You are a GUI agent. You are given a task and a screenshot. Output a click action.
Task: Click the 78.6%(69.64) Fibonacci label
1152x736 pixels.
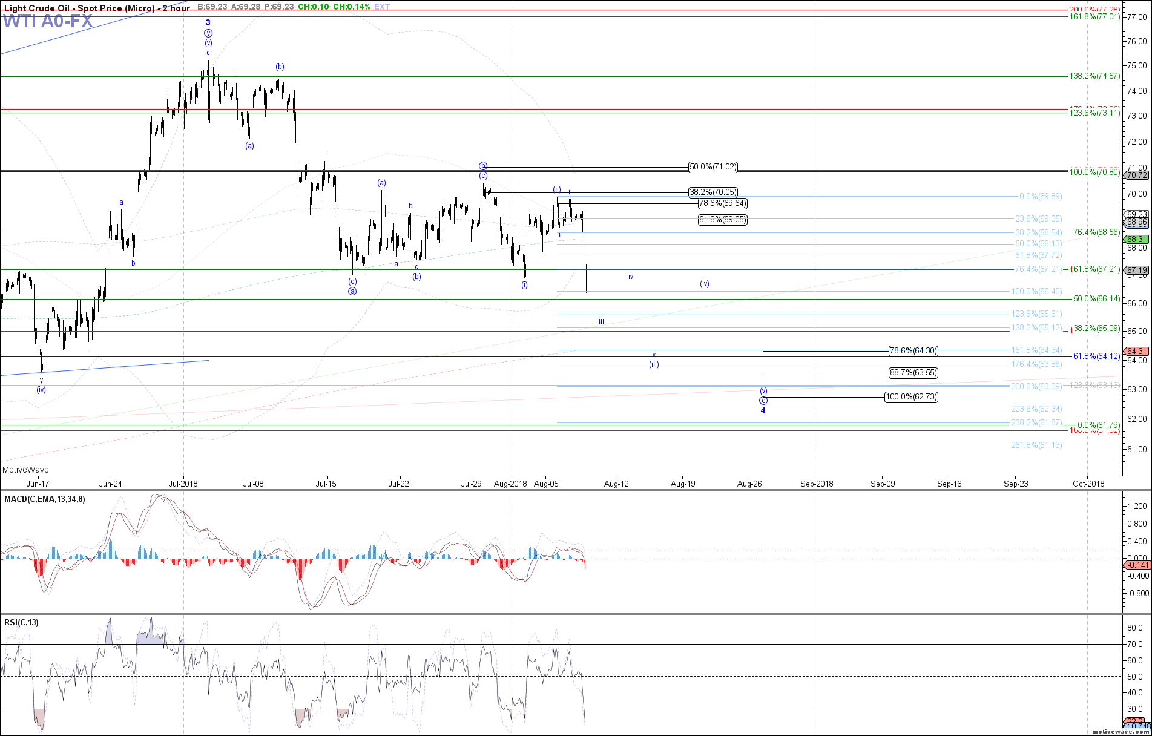722,203
